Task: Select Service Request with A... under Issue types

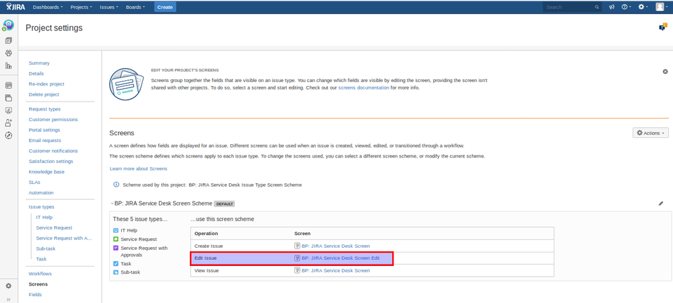Action: tap(65, 238)
